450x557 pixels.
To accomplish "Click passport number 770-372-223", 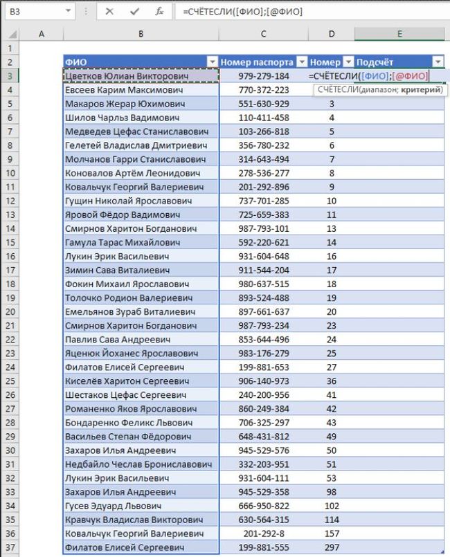I will click(x=264, y=90).
